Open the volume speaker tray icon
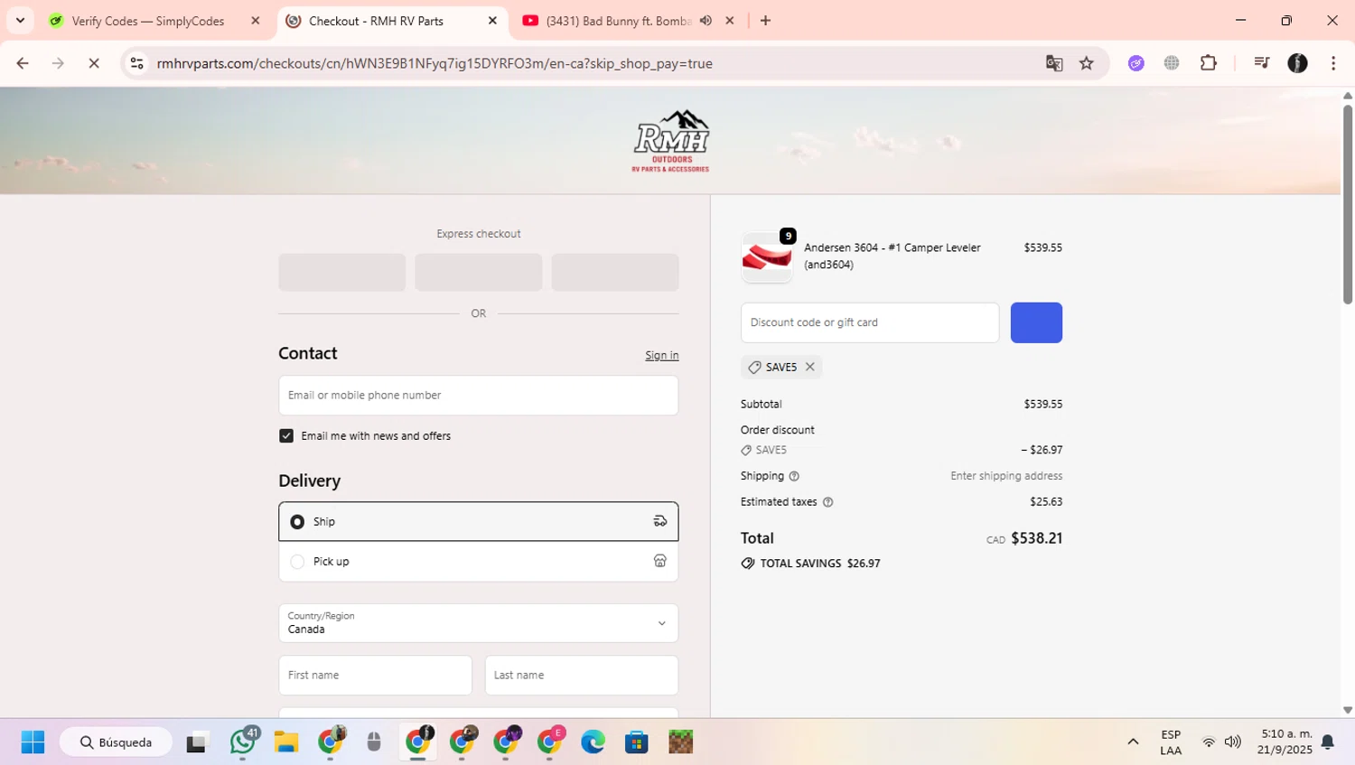The image size is (1355, 765). (x=1233, y=742)
